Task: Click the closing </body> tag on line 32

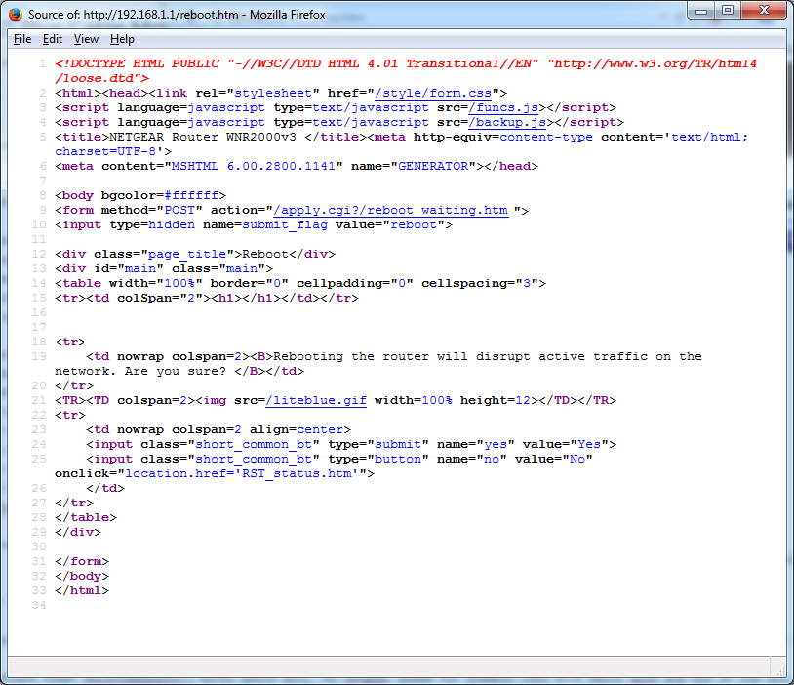Action: coord(82,577)
